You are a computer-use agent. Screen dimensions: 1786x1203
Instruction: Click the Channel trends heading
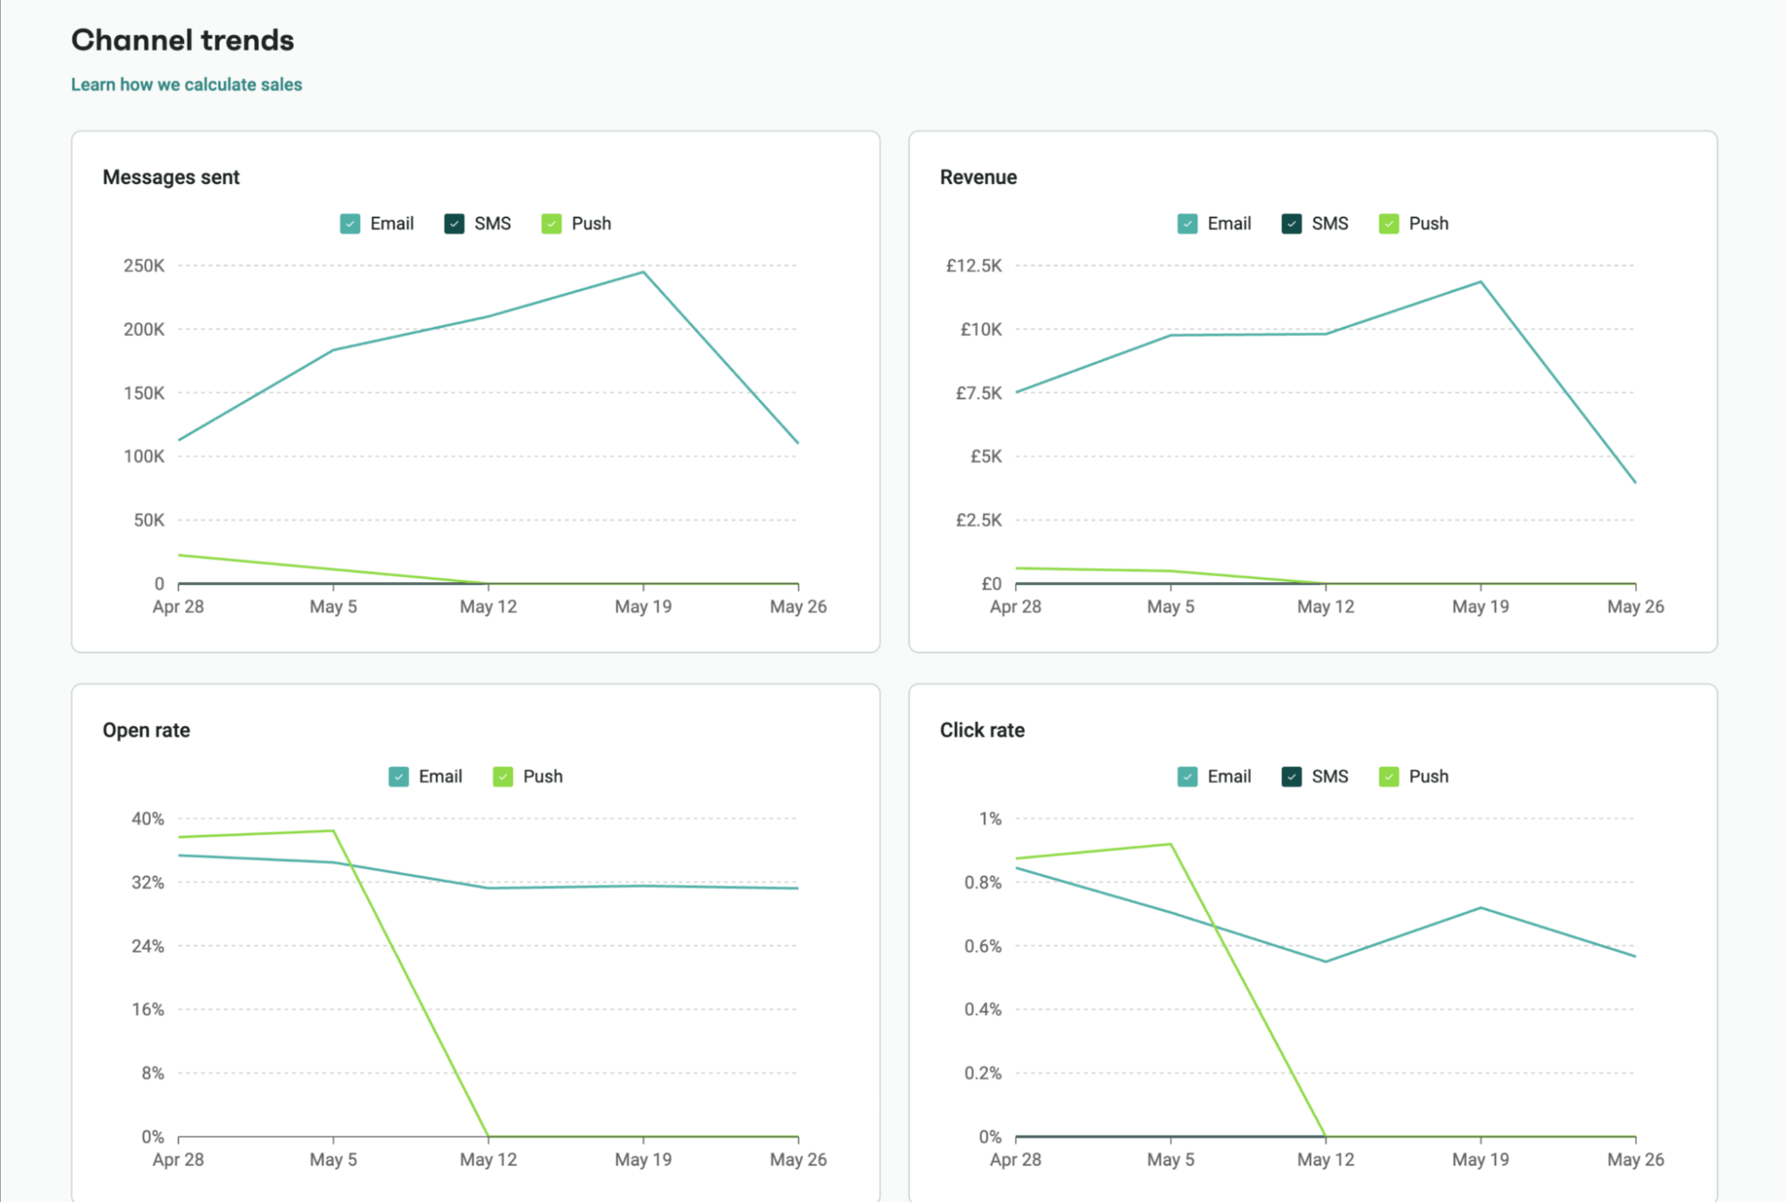182,40
